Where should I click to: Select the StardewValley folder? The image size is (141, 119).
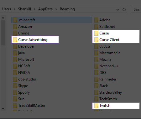click(x=108, y=92)
